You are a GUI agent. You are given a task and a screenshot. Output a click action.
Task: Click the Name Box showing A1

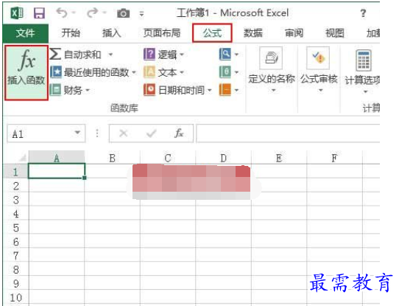click(x=46, y=133)
